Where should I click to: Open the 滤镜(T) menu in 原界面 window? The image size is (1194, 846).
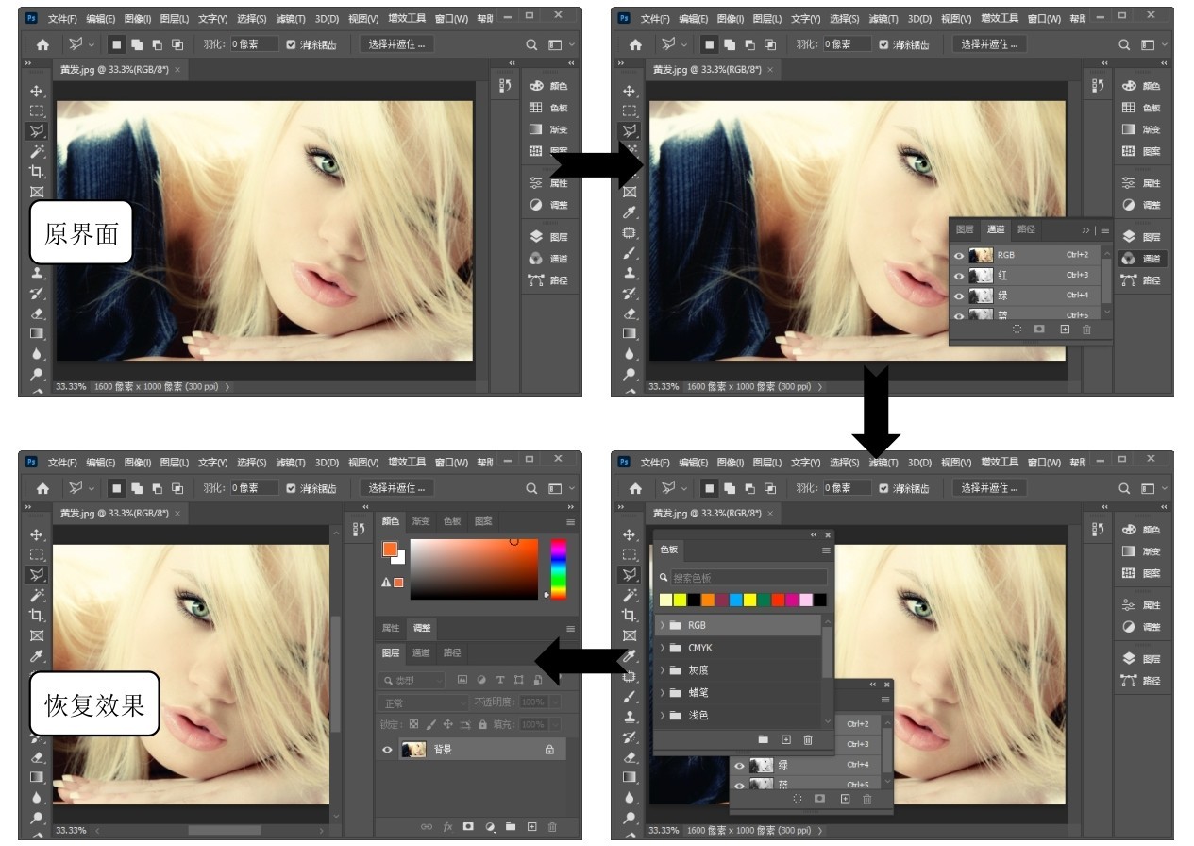291,18
